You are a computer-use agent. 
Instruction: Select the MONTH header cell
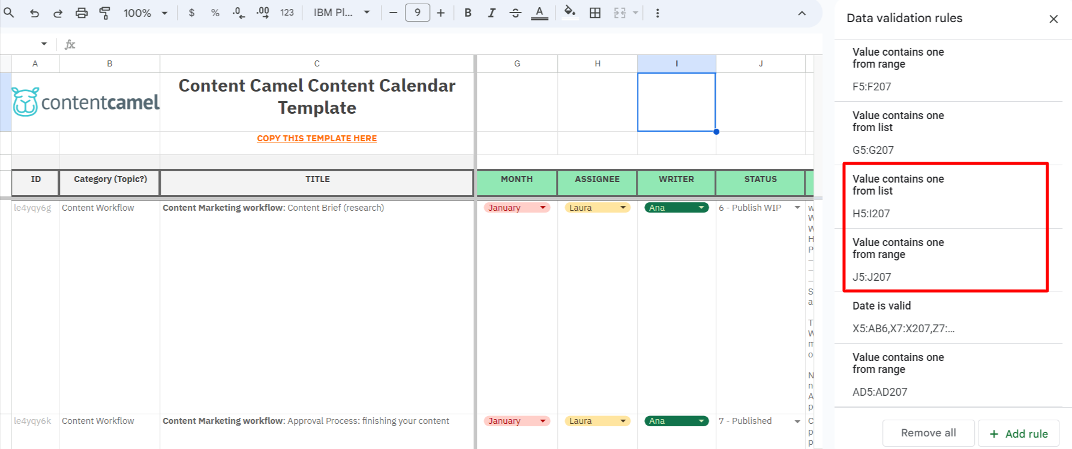517,183
